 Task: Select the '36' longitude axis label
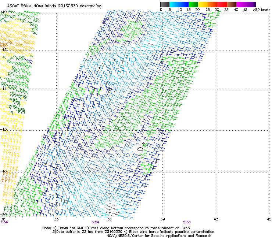pos(109,219)
